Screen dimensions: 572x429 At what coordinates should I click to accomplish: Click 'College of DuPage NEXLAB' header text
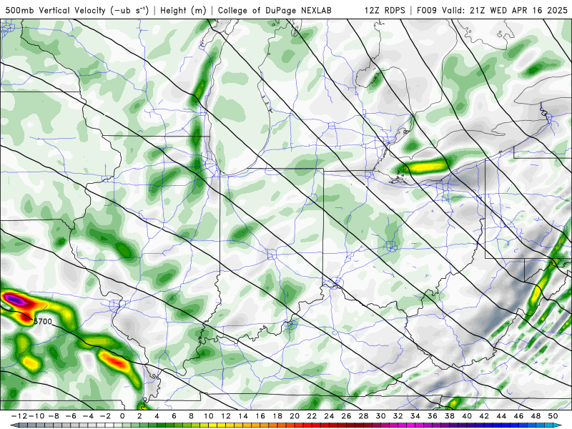(275, 11)
